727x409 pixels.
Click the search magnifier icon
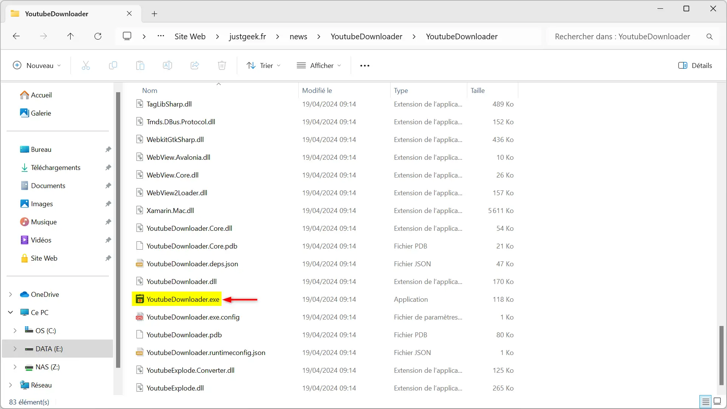pyautogui.click(x=710, y=37)
